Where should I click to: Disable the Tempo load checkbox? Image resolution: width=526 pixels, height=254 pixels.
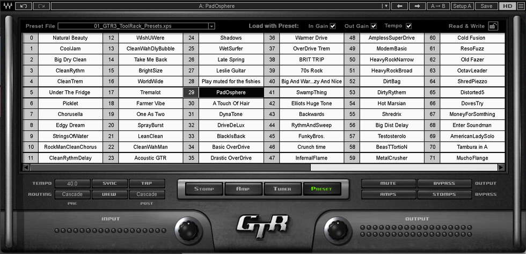pyautogui.click(x=409, y=26)
